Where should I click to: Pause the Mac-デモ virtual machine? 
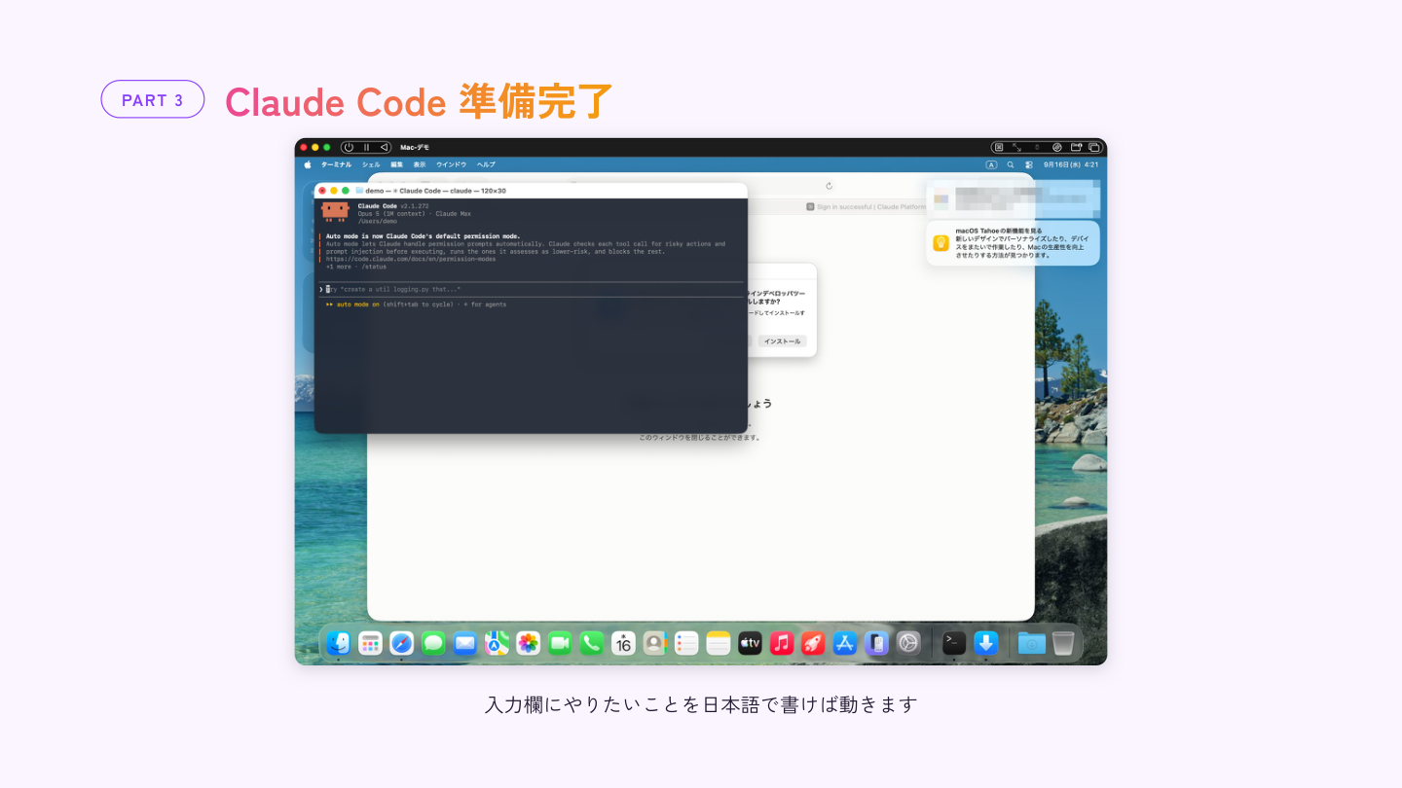(x=366, y=147)
